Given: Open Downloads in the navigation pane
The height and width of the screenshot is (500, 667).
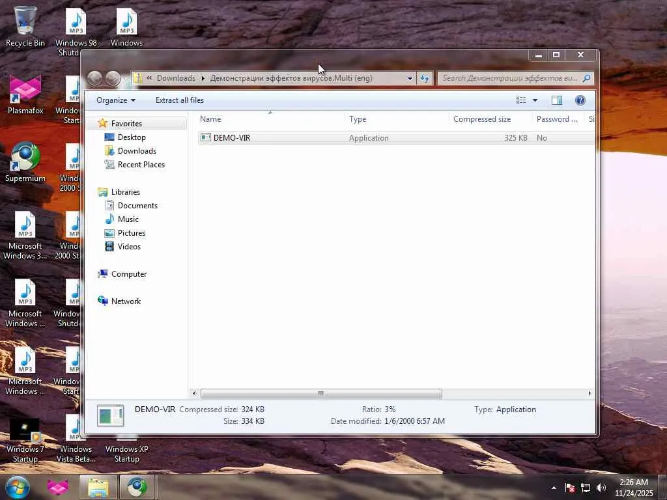Looking at the screenshot, I should 137,151.
